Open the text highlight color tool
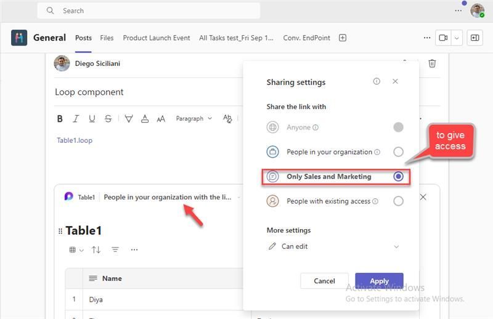The height and width of the screenshot is (319, 493). pyautogui.click(x=129, y=118)
